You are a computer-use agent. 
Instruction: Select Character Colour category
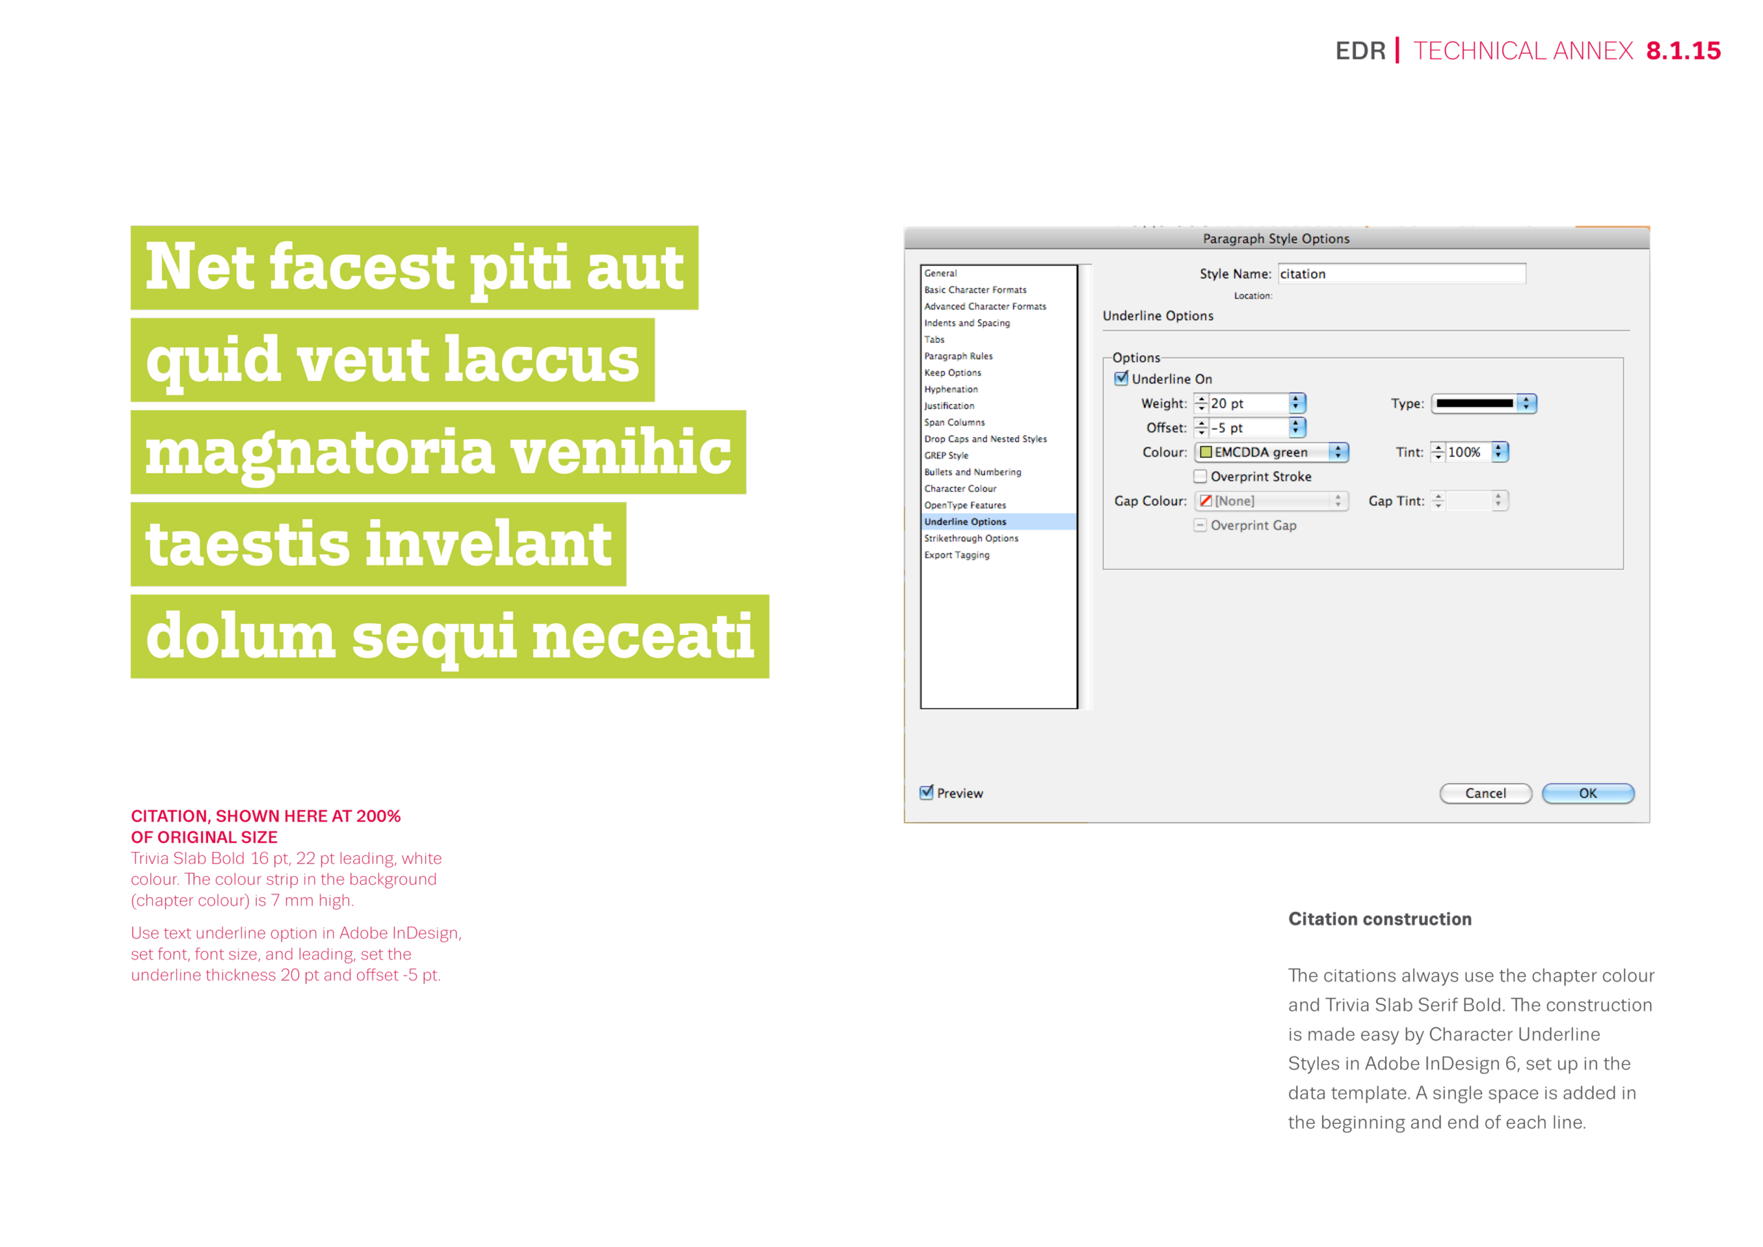point(960,488)
